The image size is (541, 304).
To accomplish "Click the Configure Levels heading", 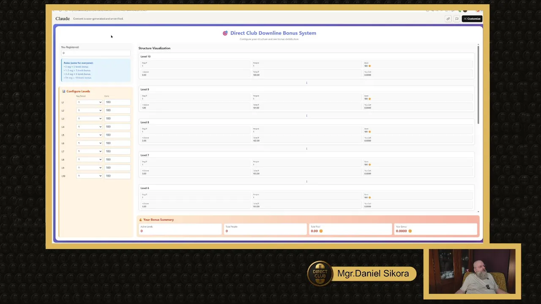I will tap(78, 91).
